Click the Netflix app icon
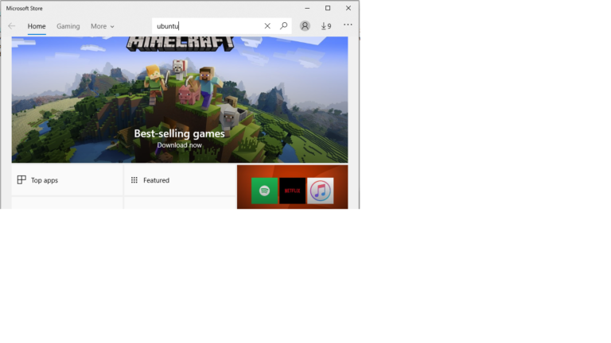This screenshot has height=343, width=611. (292, 191)
